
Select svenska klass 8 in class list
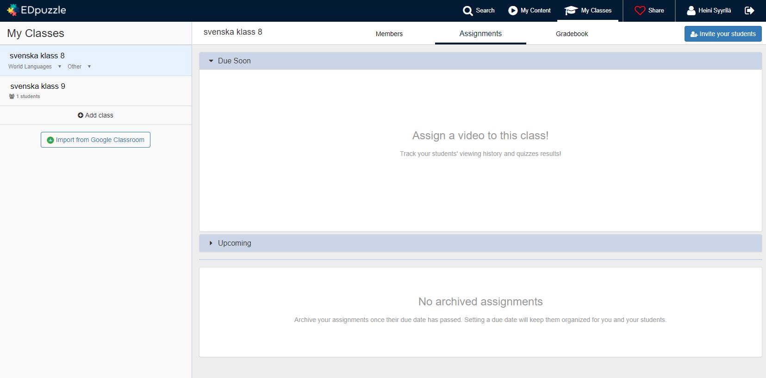pos(37,56)
